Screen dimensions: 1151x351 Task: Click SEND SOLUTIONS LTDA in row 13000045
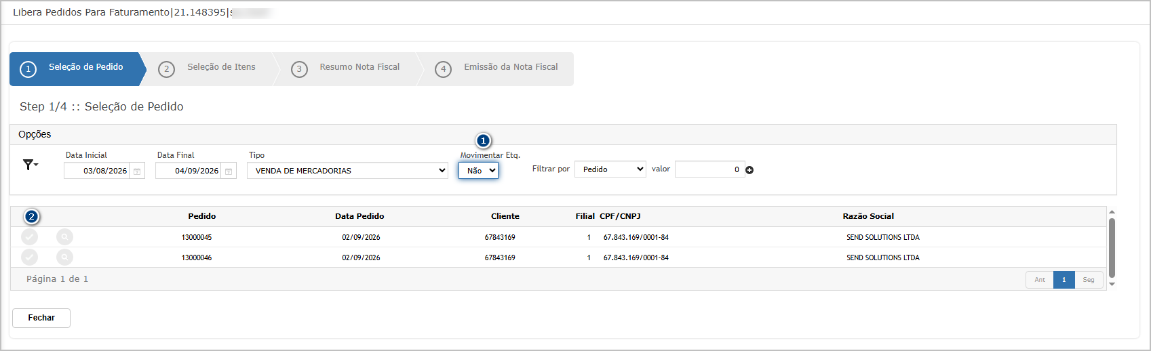(x=883, y=237)
